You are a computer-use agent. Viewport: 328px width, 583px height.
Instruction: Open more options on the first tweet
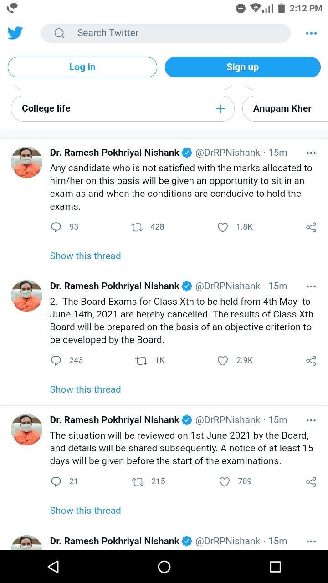coord(311,153)
